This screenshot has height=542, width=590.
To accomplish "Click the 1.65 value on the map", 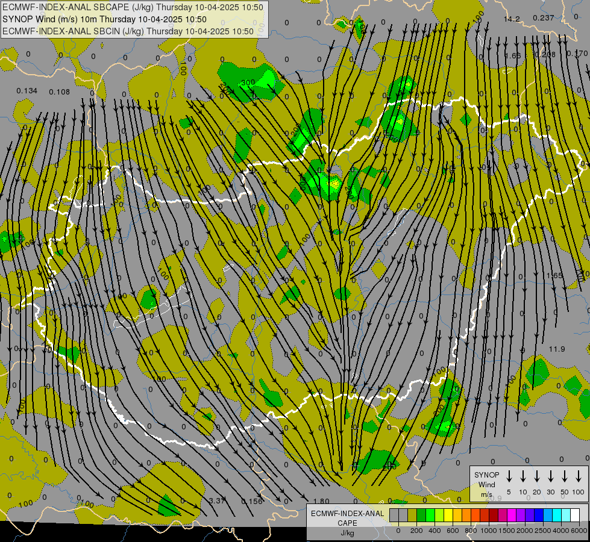I will (x=554, y=276).
